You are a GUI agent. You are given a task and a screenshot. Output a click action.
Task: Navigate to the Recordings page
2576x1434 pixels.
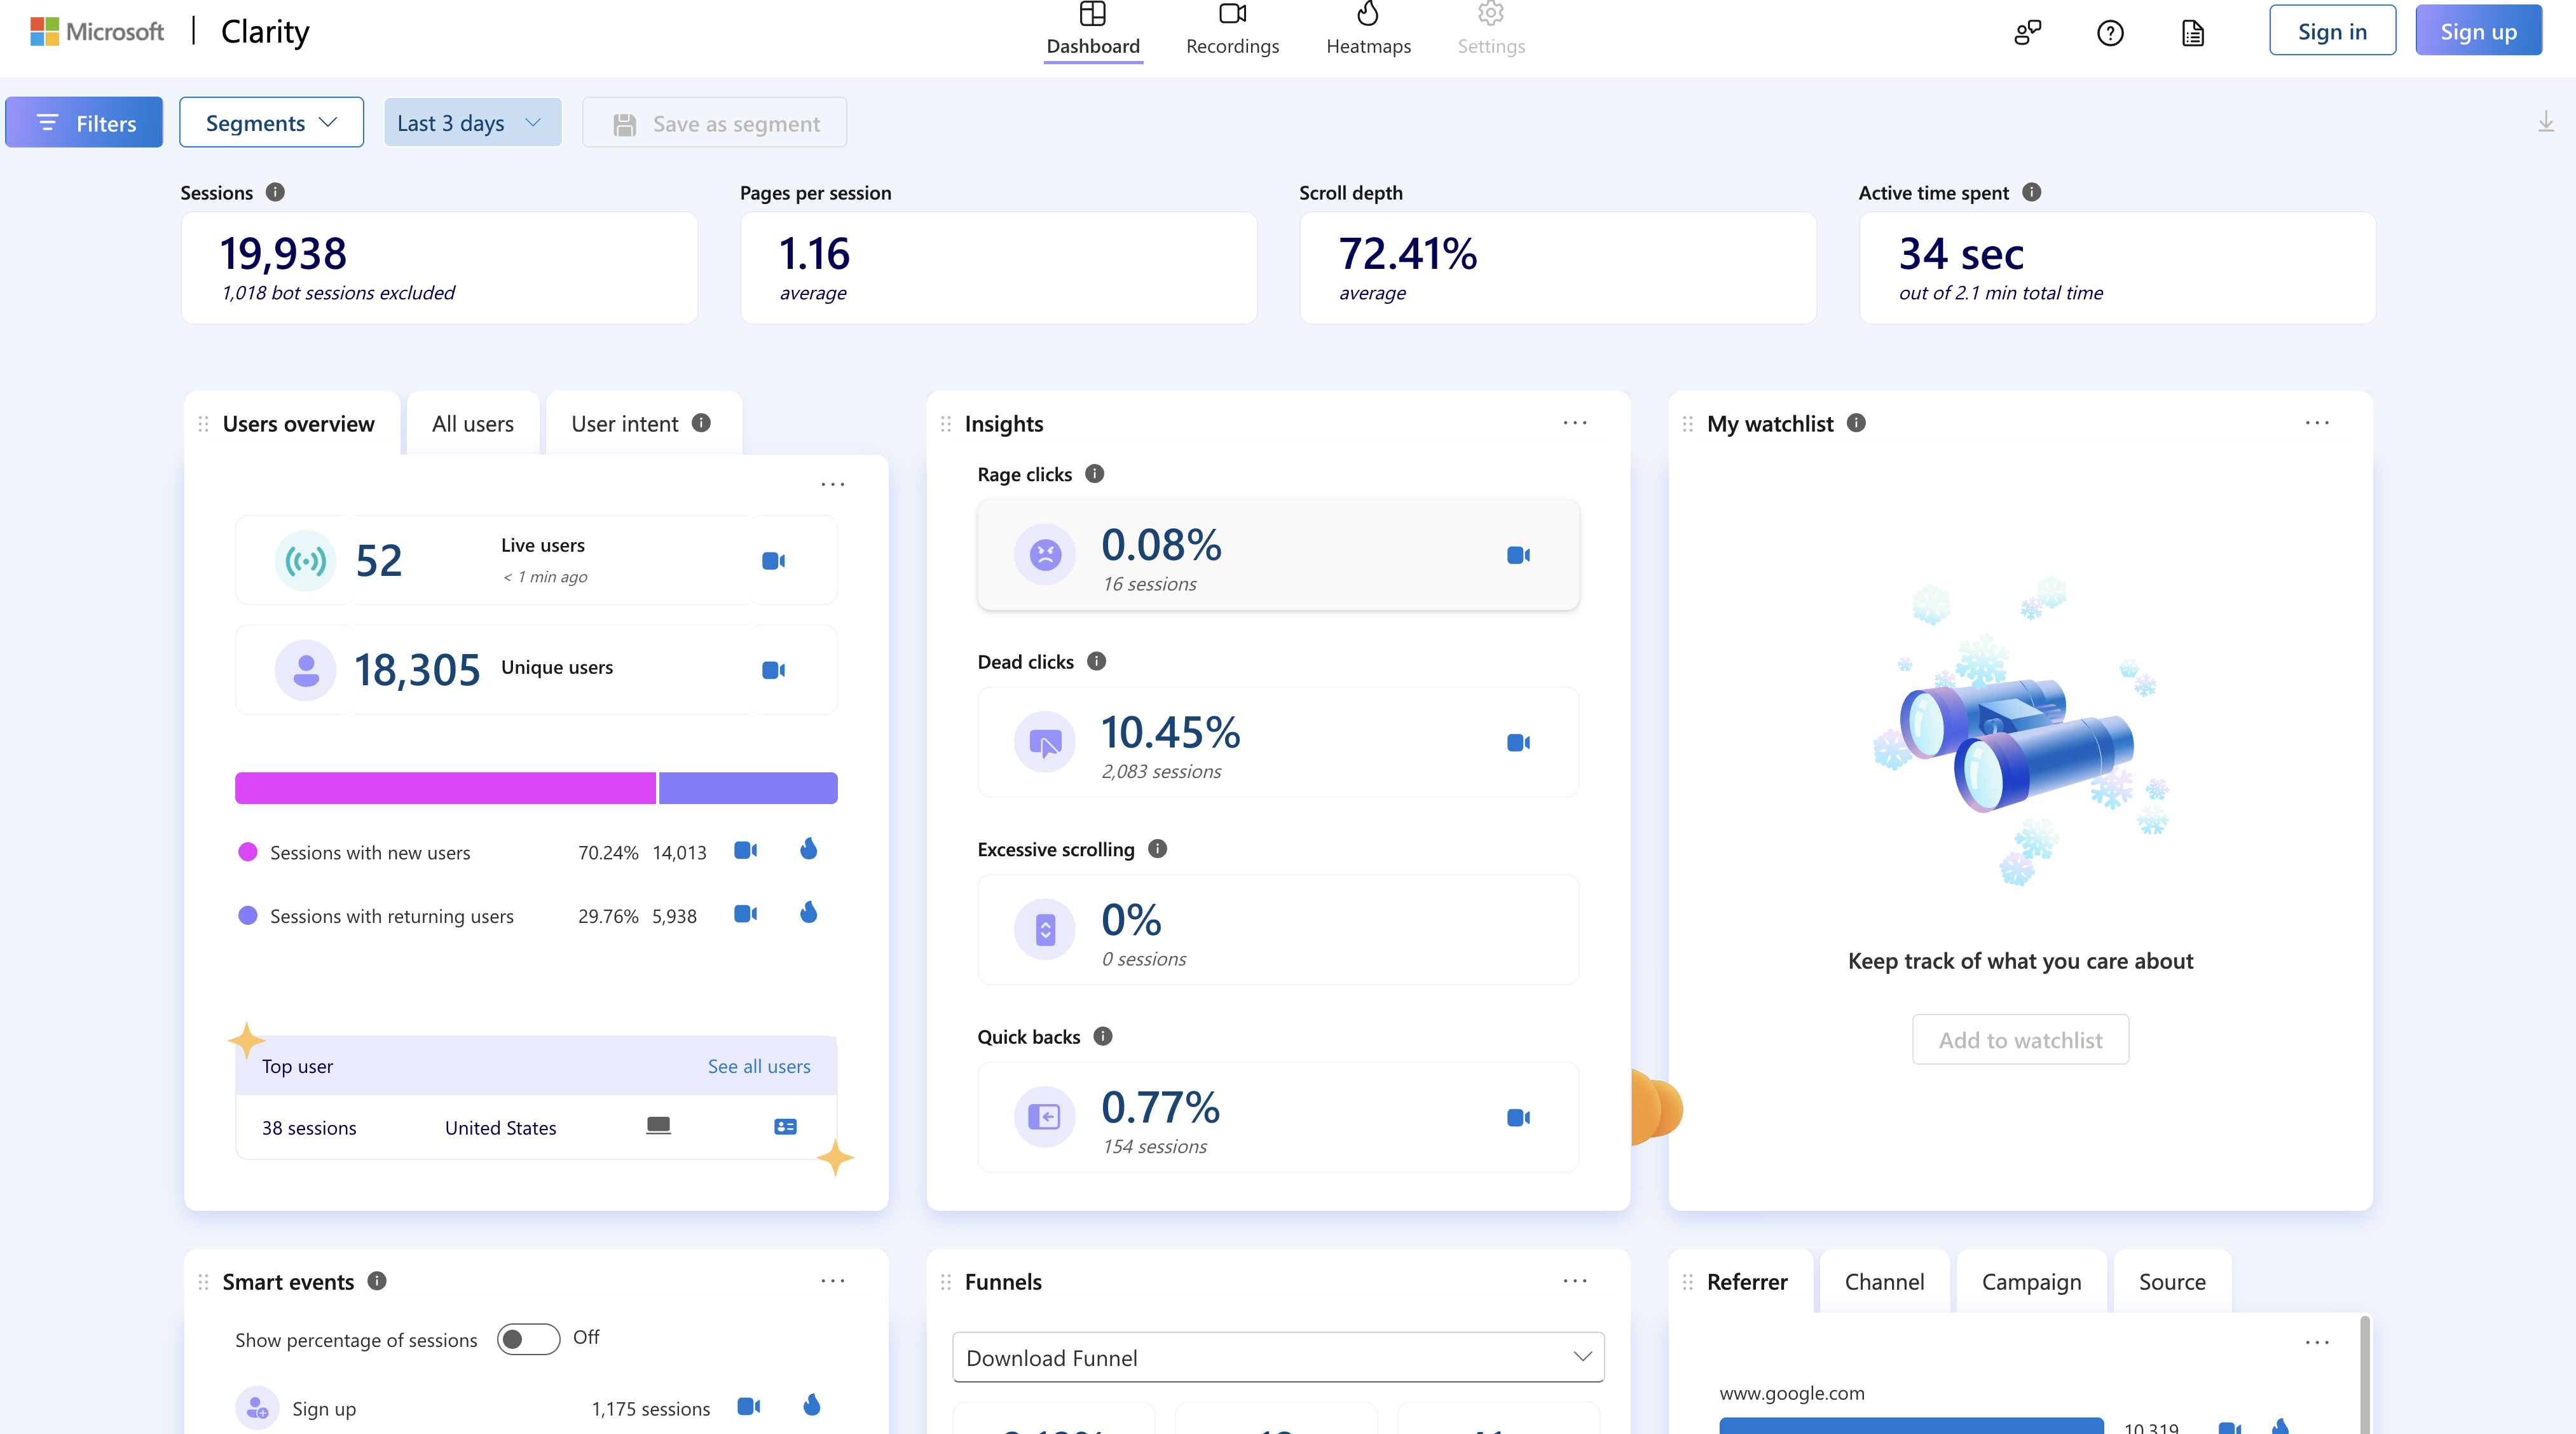[x=1232, y=30]
